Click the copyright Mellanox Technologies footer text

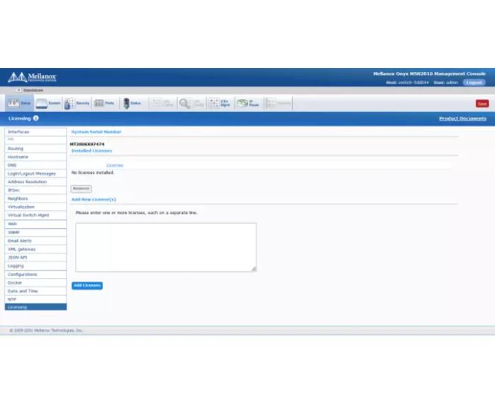[x=46, y=330]
